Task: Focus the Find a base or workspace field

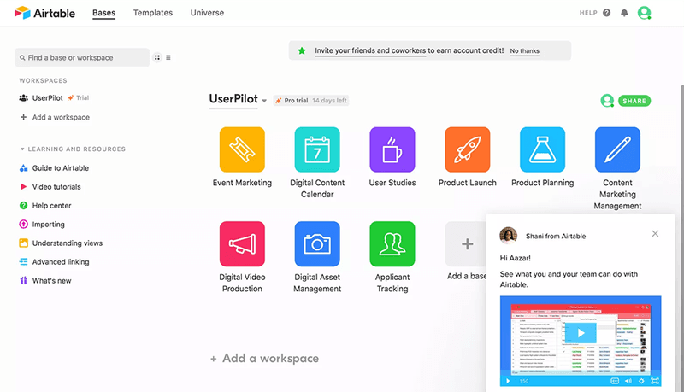Action: 82,57
